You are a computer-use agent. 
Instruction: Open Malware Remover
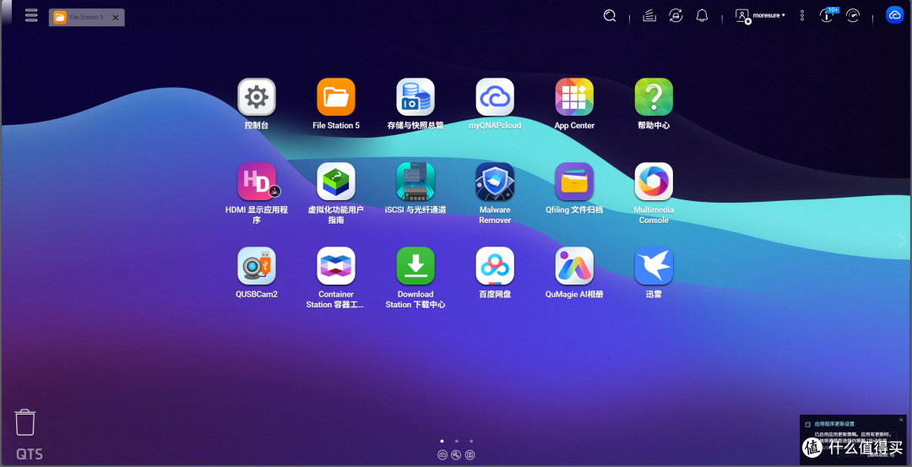click(x=495, y=182)
